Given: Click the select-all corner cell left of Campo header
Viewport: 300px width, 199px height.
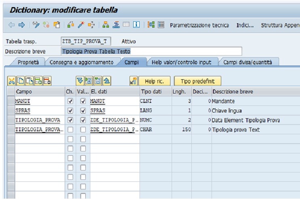Looking at the screenshot, I should click(x=11, y=91).
